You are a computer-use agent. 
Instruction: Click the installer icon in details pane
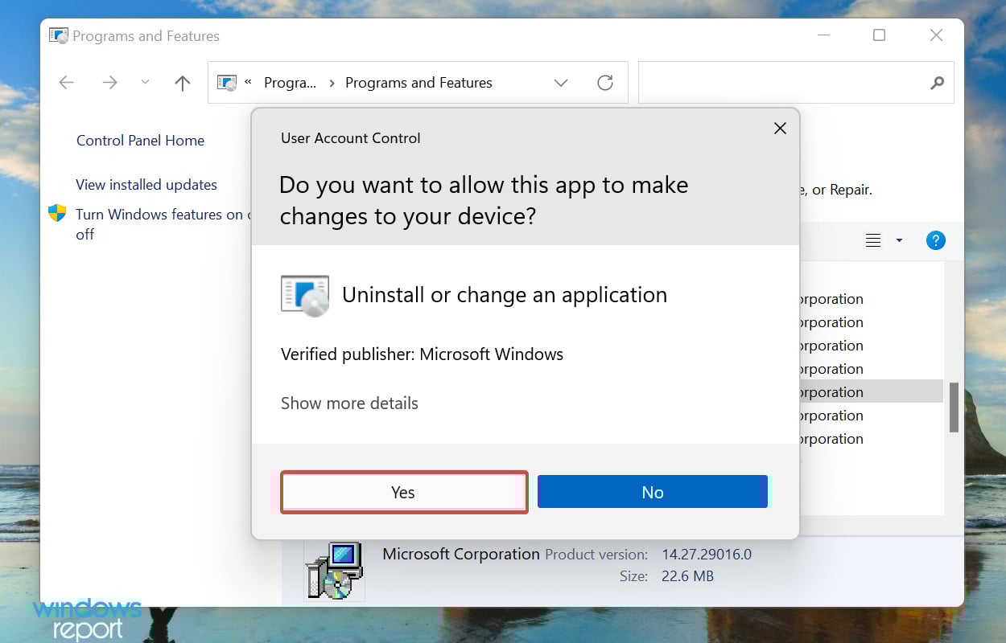pos(334,570)
